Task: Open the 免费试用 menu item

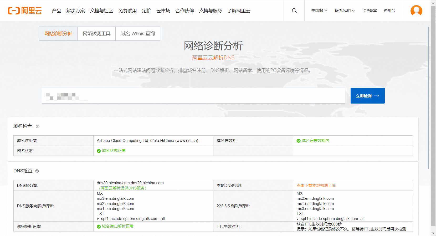Action: (127, 11)
